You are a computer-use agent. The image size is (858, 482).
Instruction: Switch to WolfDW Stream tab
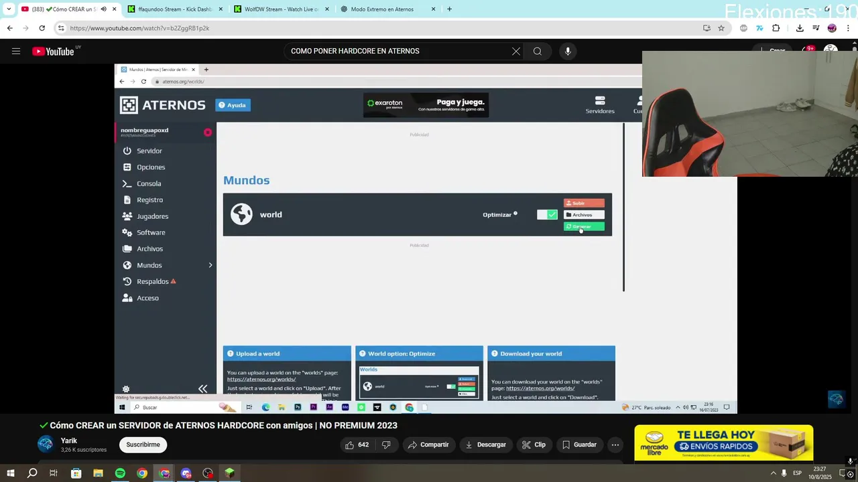click(281, 9)
